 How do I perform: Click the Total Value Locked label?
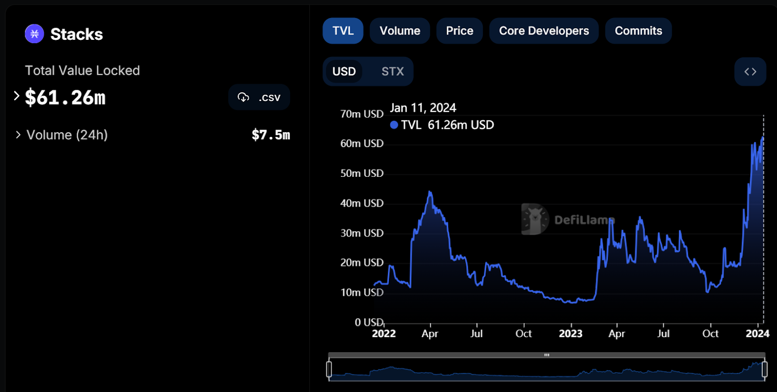pos(83,70)
